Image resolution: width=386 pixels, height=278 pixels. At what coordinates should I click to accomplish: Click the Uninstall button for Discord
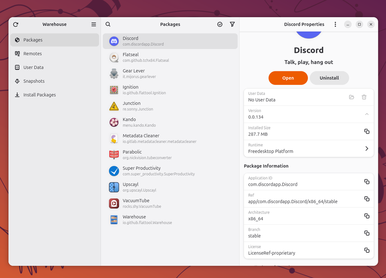[x=329, y=78]
